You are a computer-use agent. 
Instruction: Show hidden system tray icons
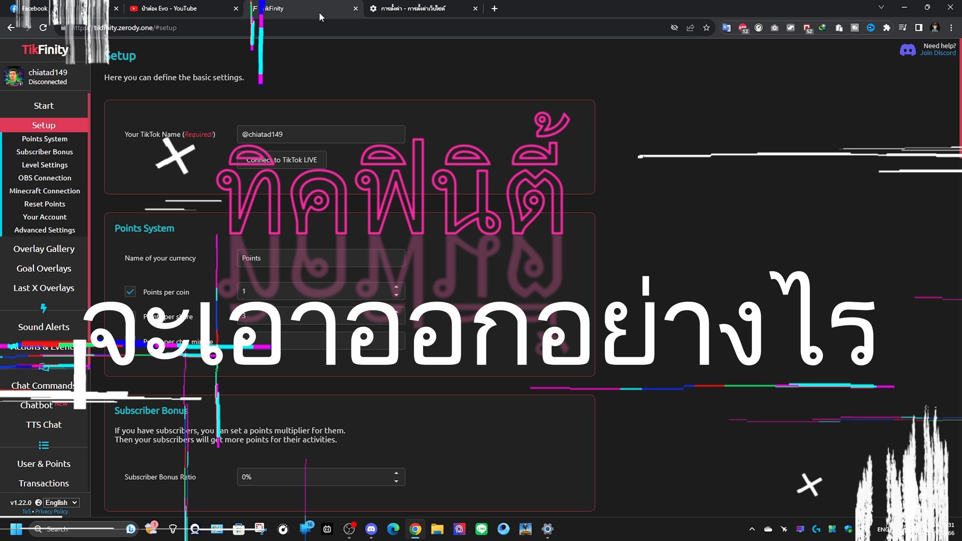pos(752,529)
